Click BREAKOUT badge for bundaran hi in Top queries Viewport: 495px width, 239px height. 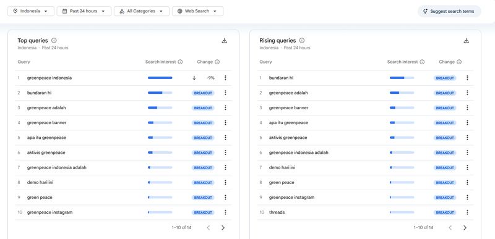point(203,93)
